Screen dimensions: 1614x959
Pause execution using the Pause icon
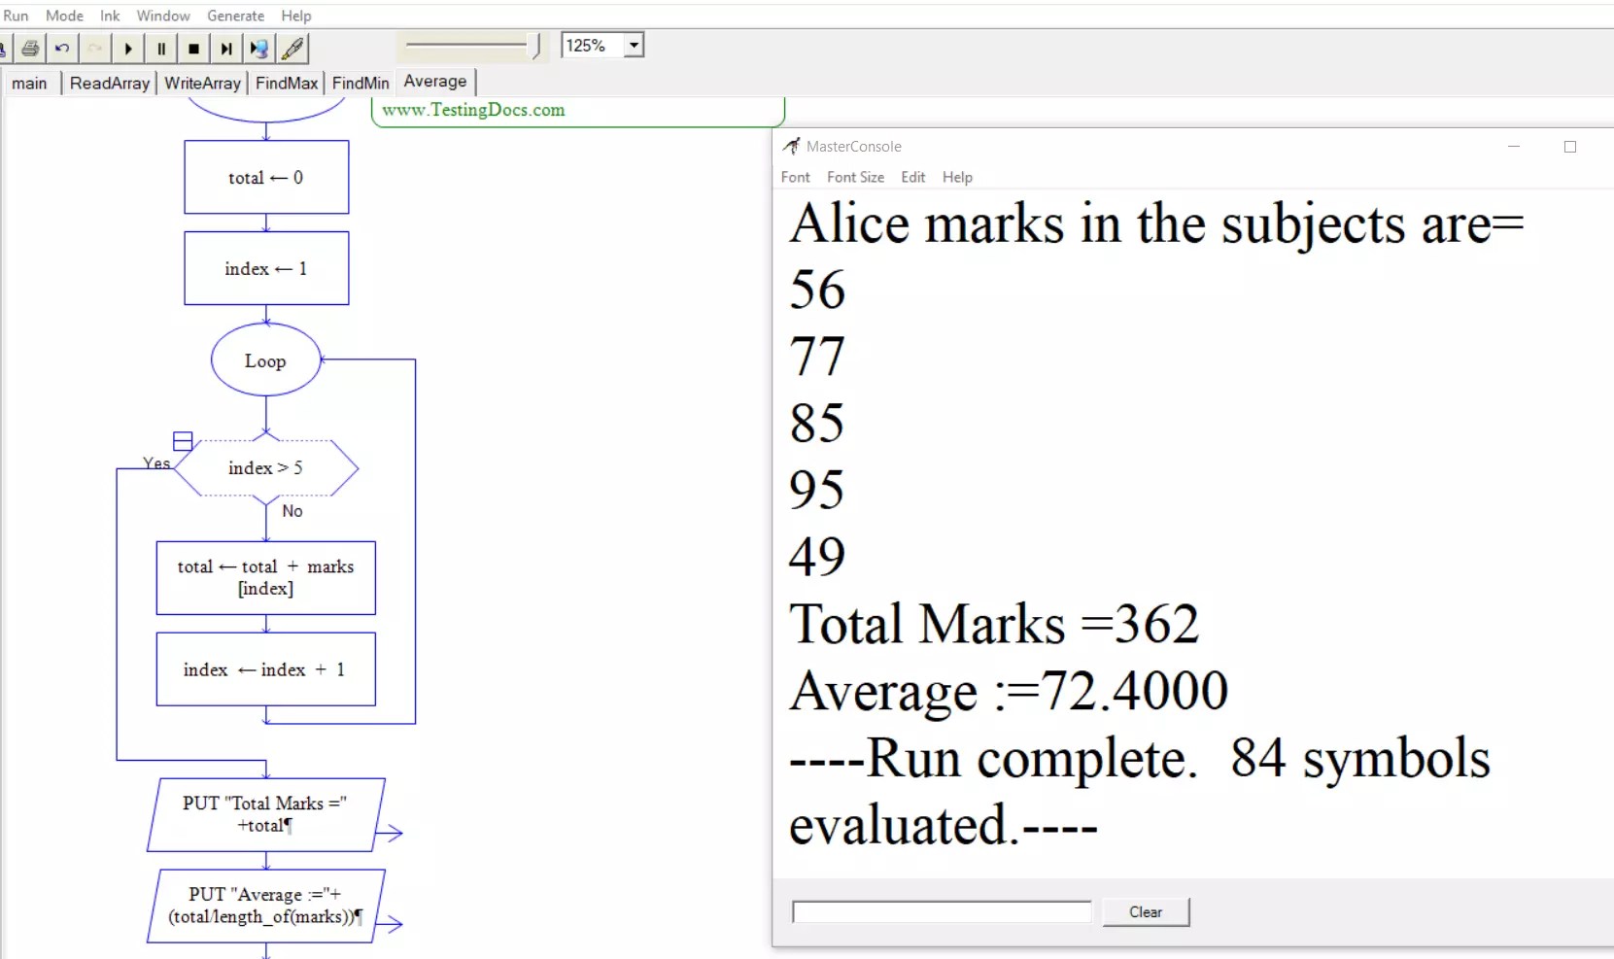click(160, 49)
